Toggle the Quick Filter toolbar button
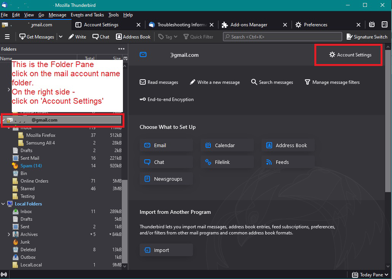This screenshot has width=392, height=279. (198, 37)
